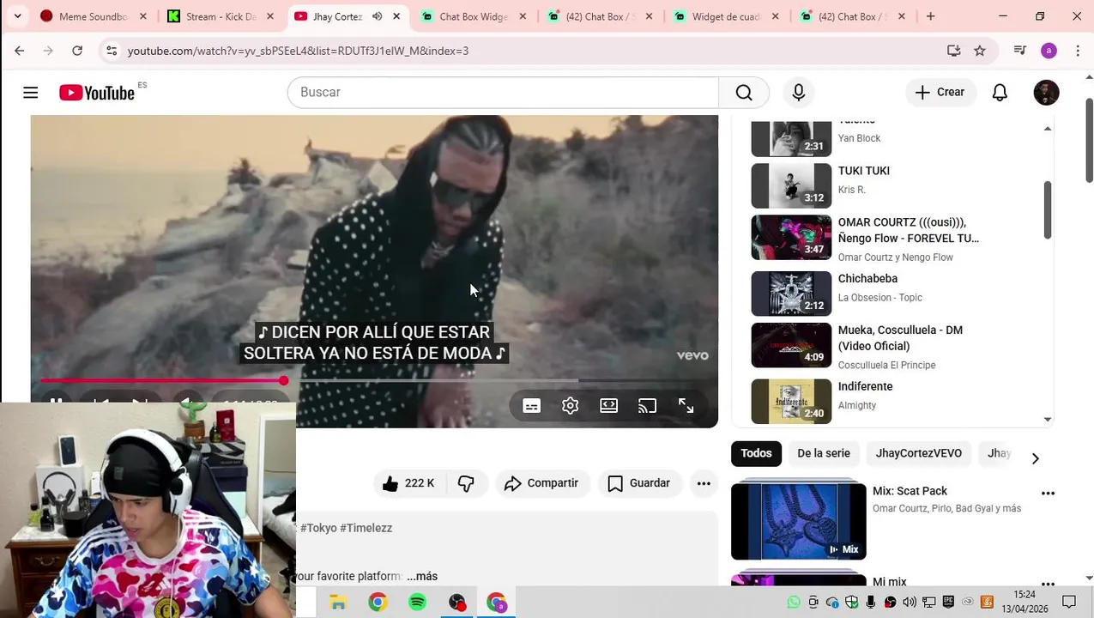Screen dimensions: 1094x618
Task: Go to YouTube home via logo
Action: [97, 93]
